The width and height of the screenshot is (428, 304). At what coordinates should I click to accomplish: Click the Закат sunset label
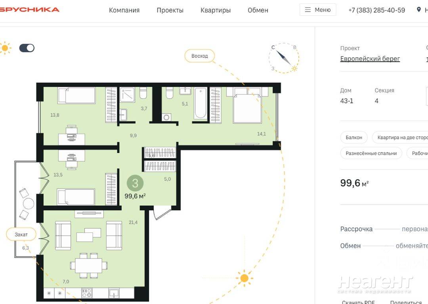pyautogui.click(x=21, y=234)
